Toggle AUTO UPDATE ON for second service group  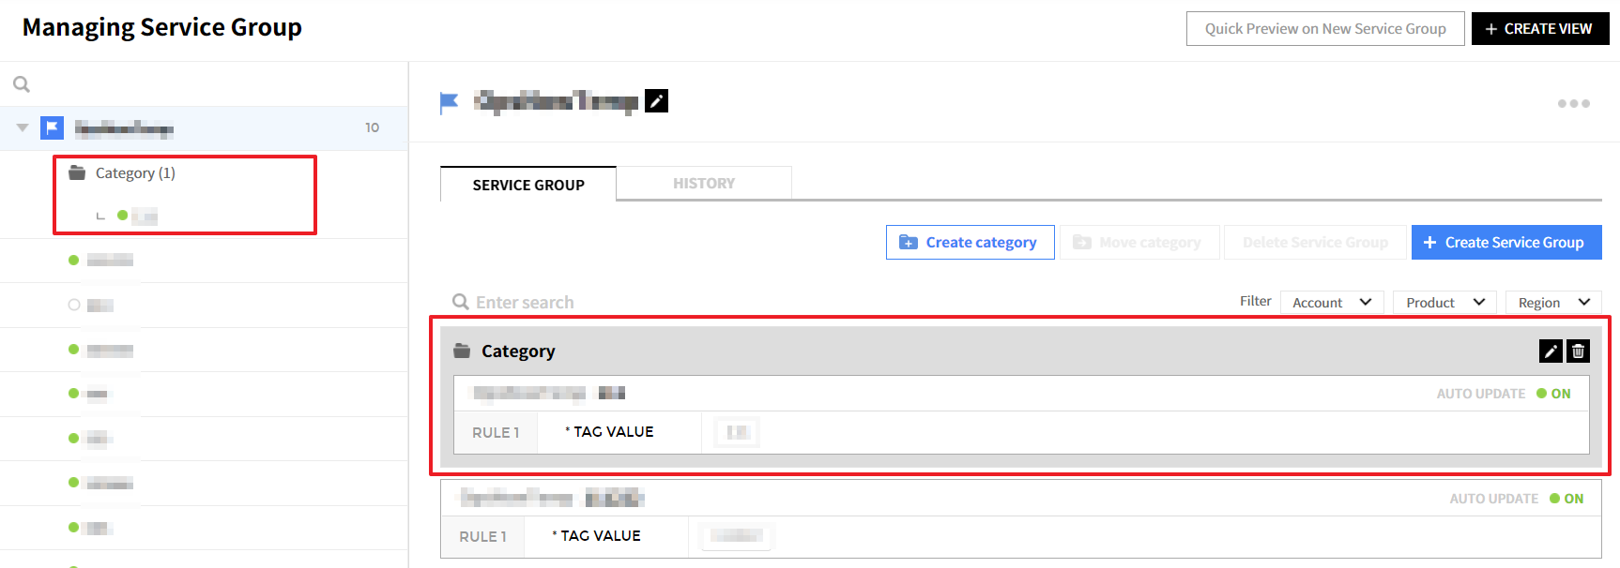point(1566,499)
